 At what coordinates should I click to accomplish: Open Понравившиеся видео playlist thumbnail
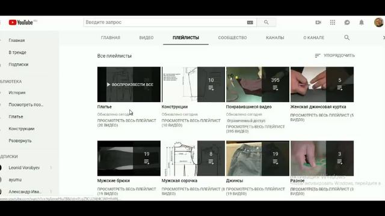point(257,85)
